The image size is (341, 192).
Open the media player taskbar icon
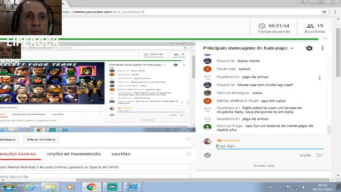click(x=70, y=187)
